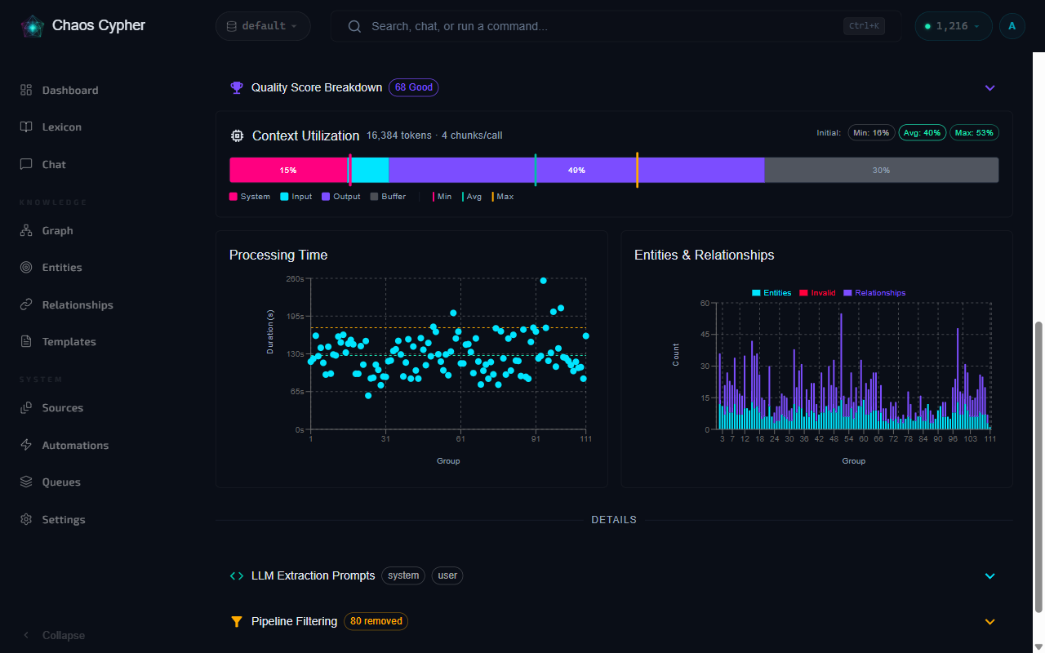Go to Queues
Viewport: 1045px width, 653px height.
pos(61,482)
